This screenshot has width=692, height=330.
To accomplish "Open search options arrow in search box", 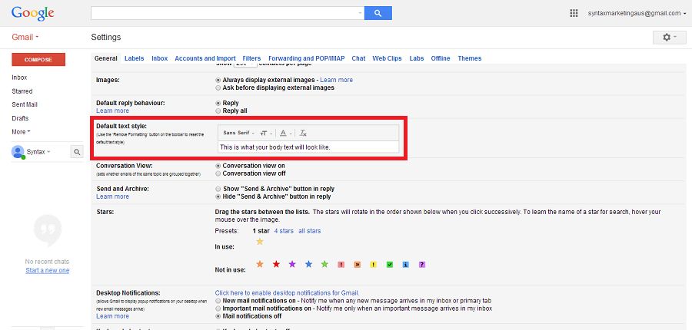I will point(360,13).
